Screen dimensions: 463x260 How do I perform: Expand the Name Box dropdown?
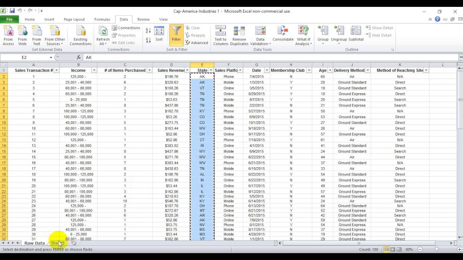point(51,57)
